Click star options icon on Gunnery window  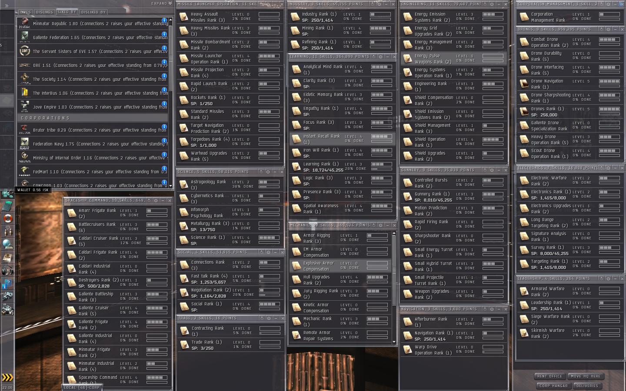click(484, 170)
